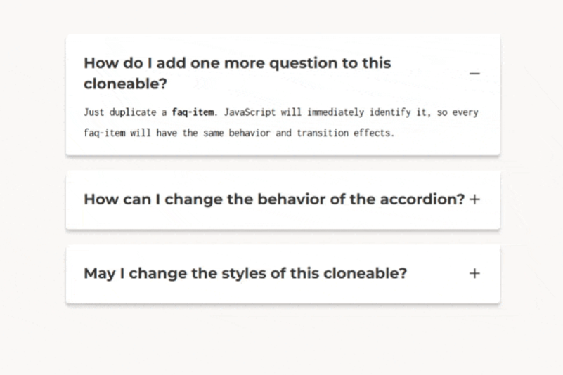Select the word "accordion?" in the second question
The width and height of the screenshot is (563, 375).
point(422,199)
